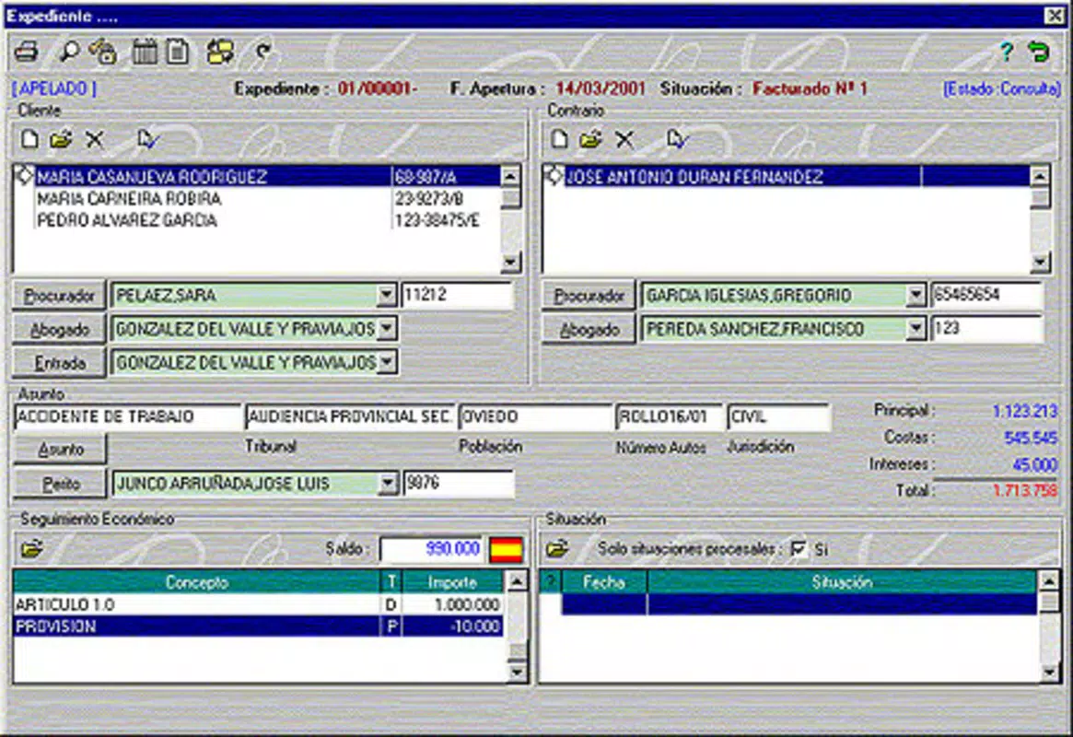Expand the PELAEZ,SARA procurador dropdown

click(387, 296)
